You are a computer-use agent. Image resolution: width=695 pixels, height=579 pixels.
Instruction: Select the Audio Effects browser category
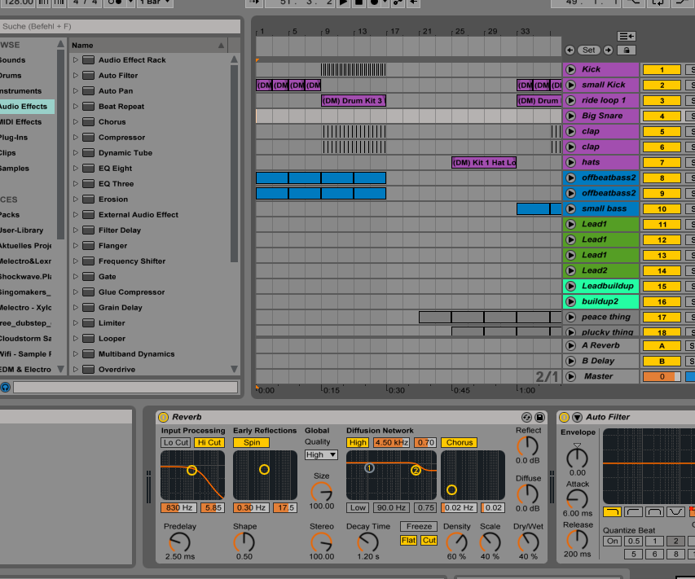[24, 105]
